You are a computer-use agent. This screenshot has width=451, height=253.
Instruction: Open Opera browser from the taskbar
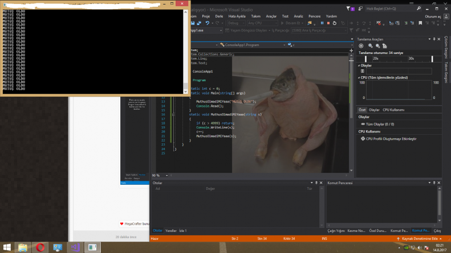(40, 247)
